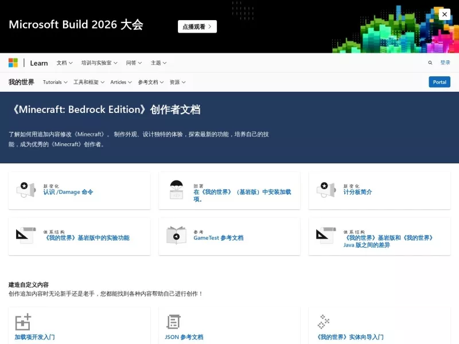Click the Portal button
The image size is (459, 344).
(x=439, y=82)
